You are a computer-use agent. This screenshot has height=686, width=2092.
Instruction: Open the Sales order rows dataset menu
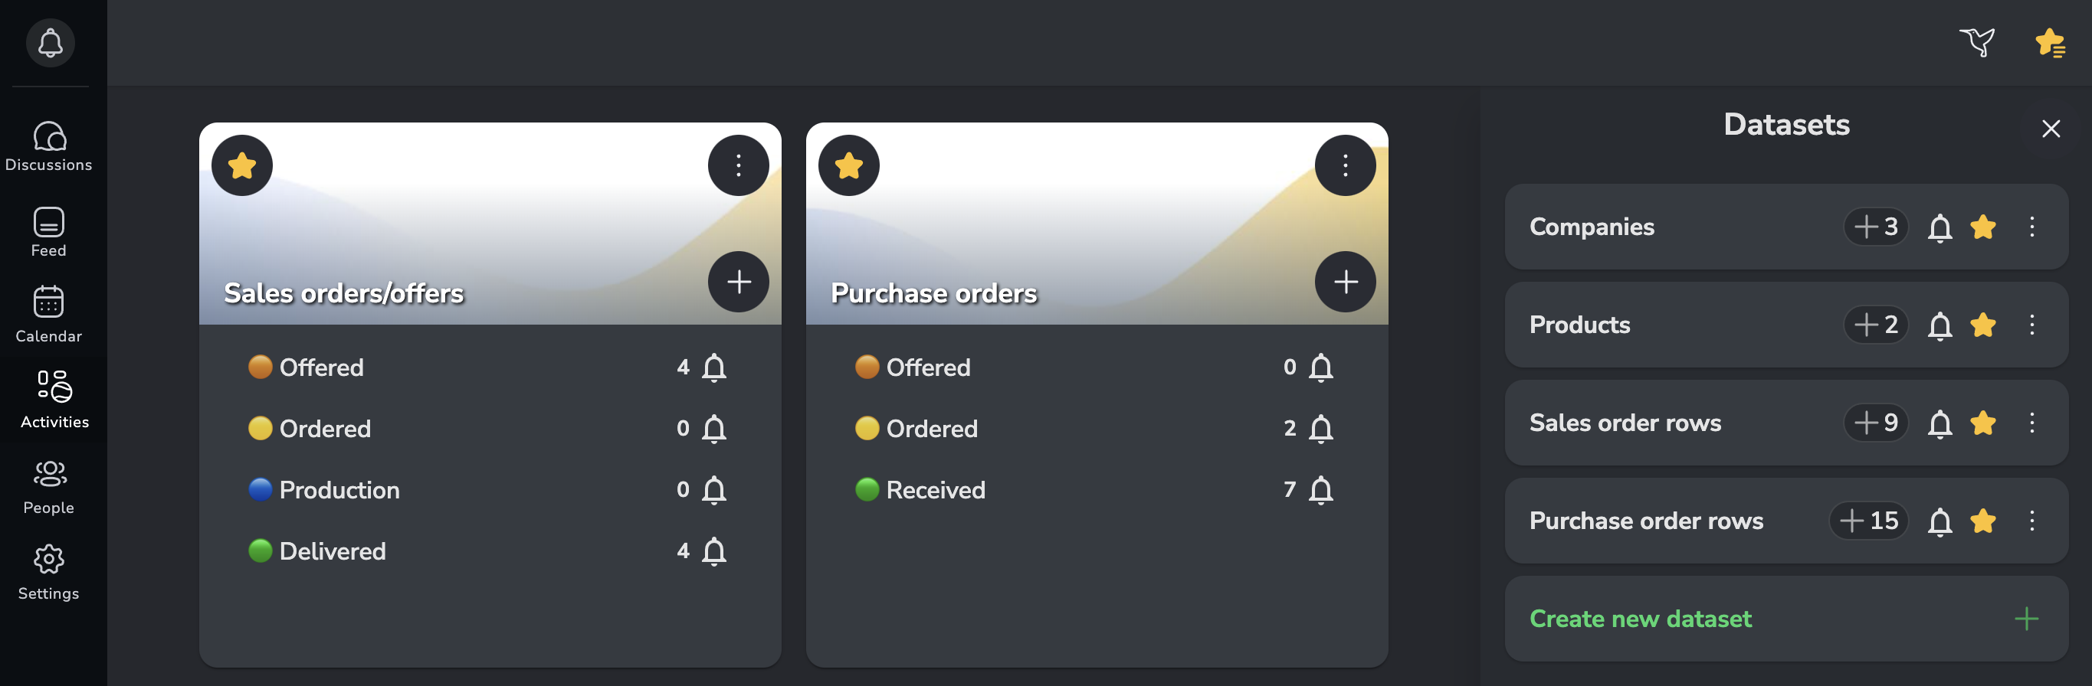(2031, 423)
